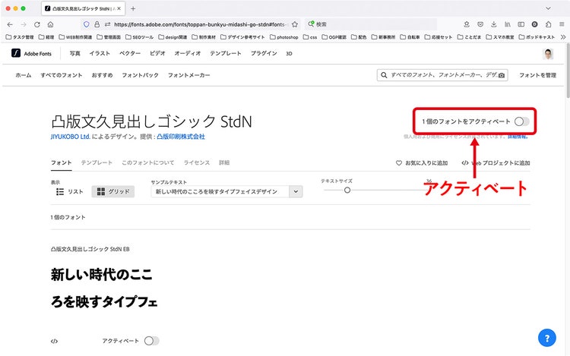Switch to リスト view

point(69,191)
